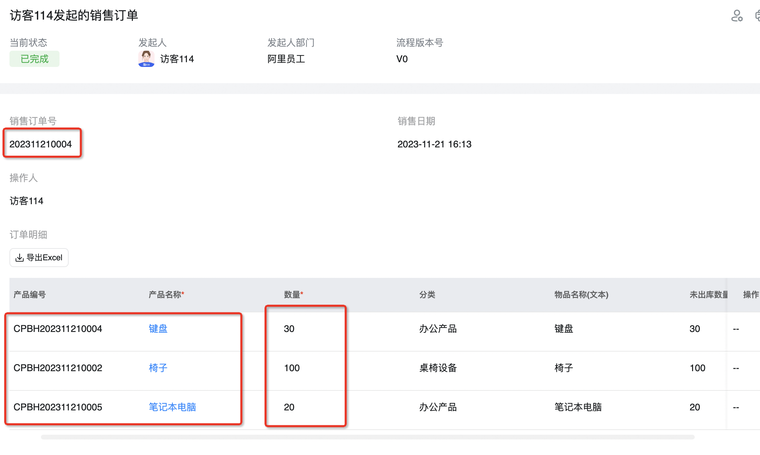Open the 笔记本电脑 product link
Image resolution: width=760 pixels, height=455 pixels.
(172, 407)
